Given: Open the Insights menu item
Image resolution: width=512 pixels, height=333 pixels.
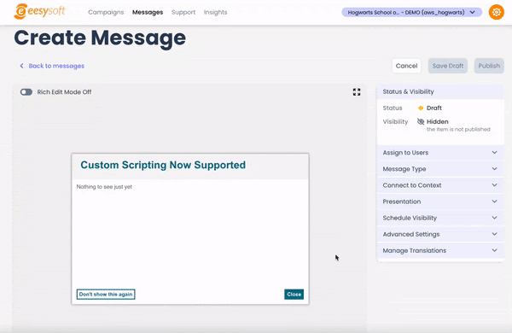Looking at the screenshot, I should pyautogui.click(x=215, y=12).
